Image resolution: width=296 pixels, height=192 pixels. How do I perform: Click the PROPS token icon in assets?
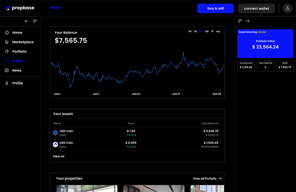click(55, 145)
